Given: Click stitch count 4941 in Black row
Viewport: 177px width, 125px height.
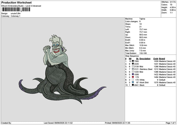Looking at the screenshot, I should click(x=136, y=85).
